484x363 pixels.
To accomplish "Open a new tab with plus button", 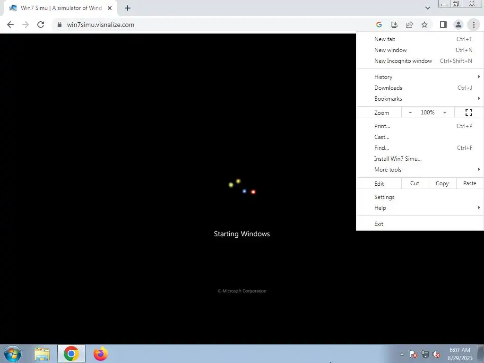I will tap(128, 8).
